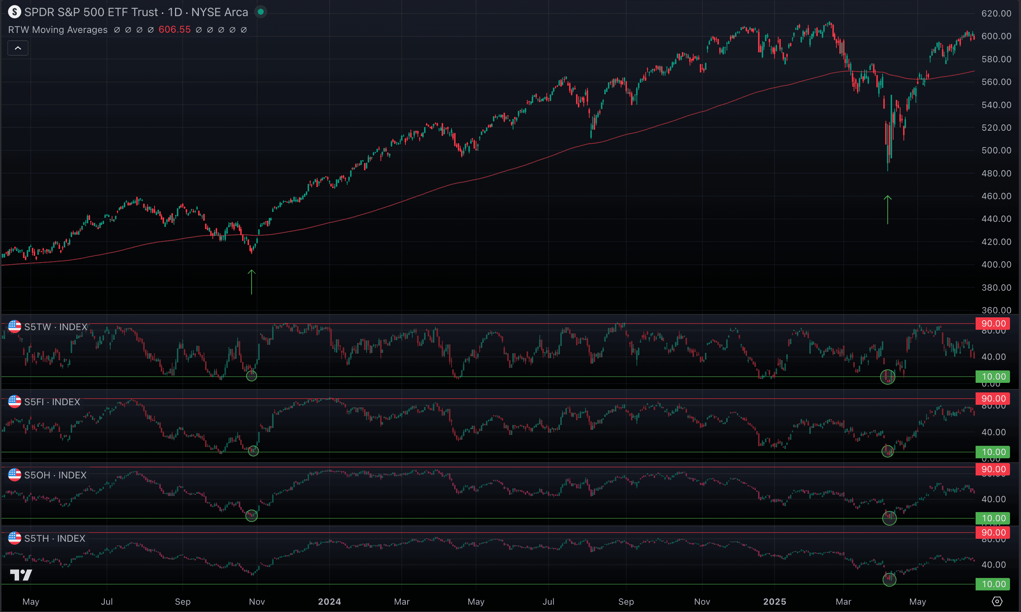Click the S5TH pane green 10.00 label

point(993,584)
